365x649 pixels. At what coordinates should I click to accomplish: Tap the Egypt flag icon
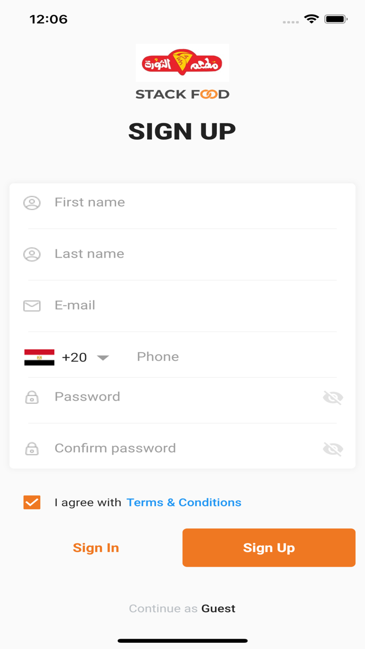pyautogui.click(x=39, y=357)
